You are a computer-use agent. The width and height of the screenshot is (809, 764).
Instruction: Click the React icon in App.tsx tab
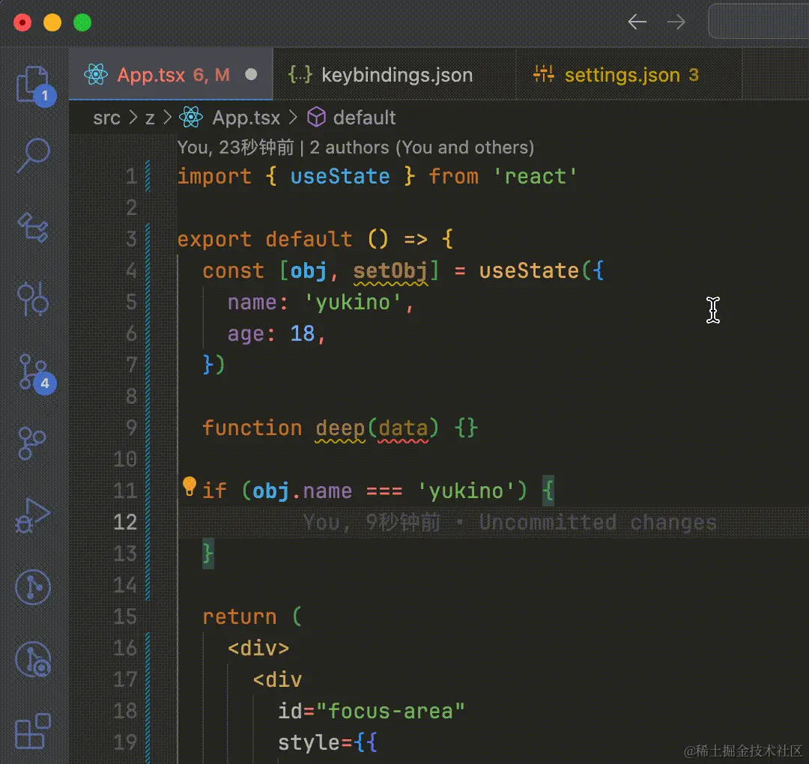[x=96, y=75]
